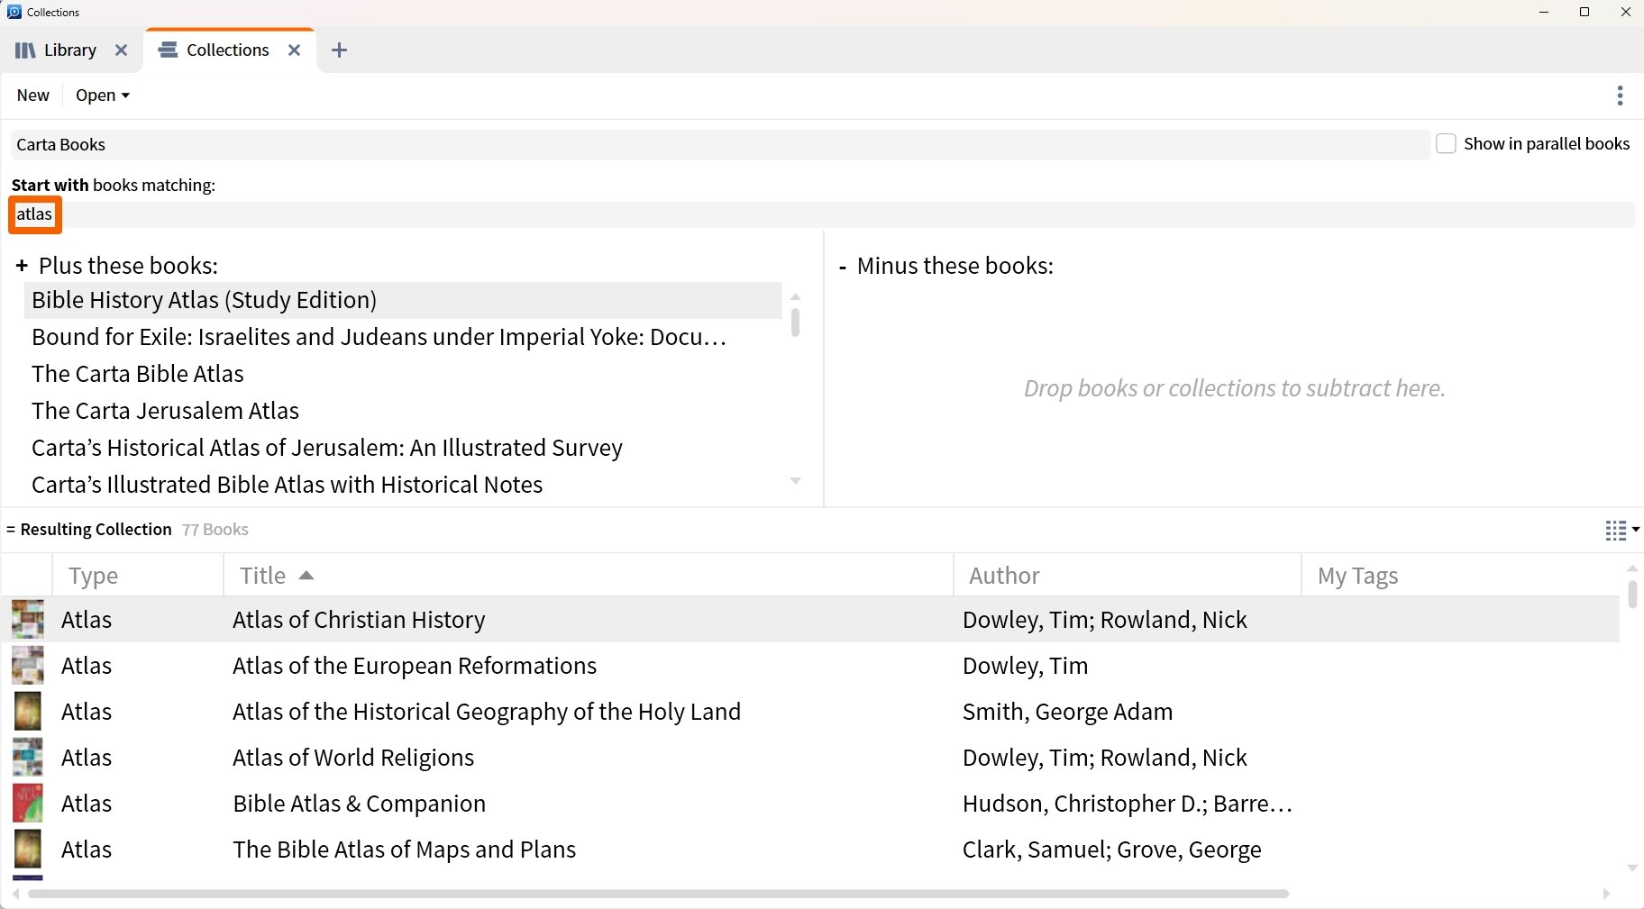The height and width of the screenshot is (909, 1644).
Task: Click the Plus books list scrollbar thumb
Action: [x=795, y=323]
